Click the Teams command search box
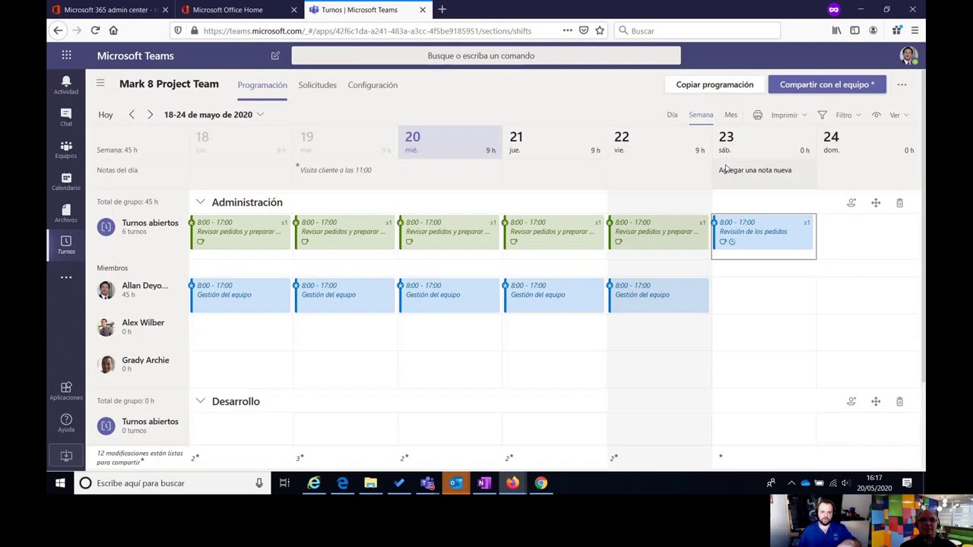 click(486, 55)
